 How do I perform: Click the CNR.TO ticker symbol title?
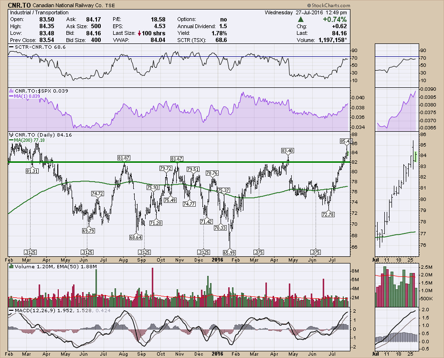19,5
